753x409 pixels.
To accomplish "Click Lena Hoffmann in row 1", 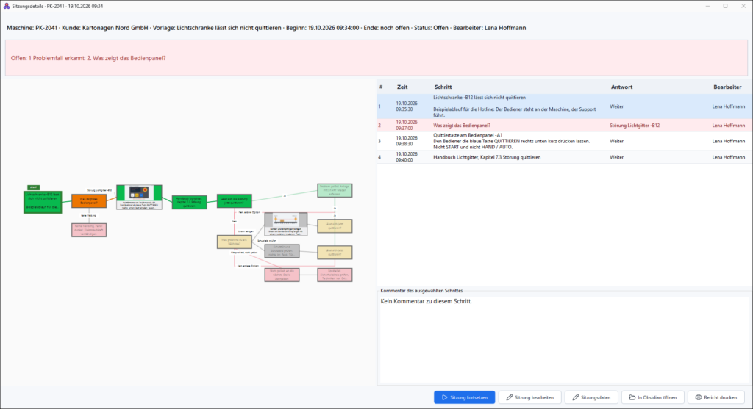I will point(729,106).
